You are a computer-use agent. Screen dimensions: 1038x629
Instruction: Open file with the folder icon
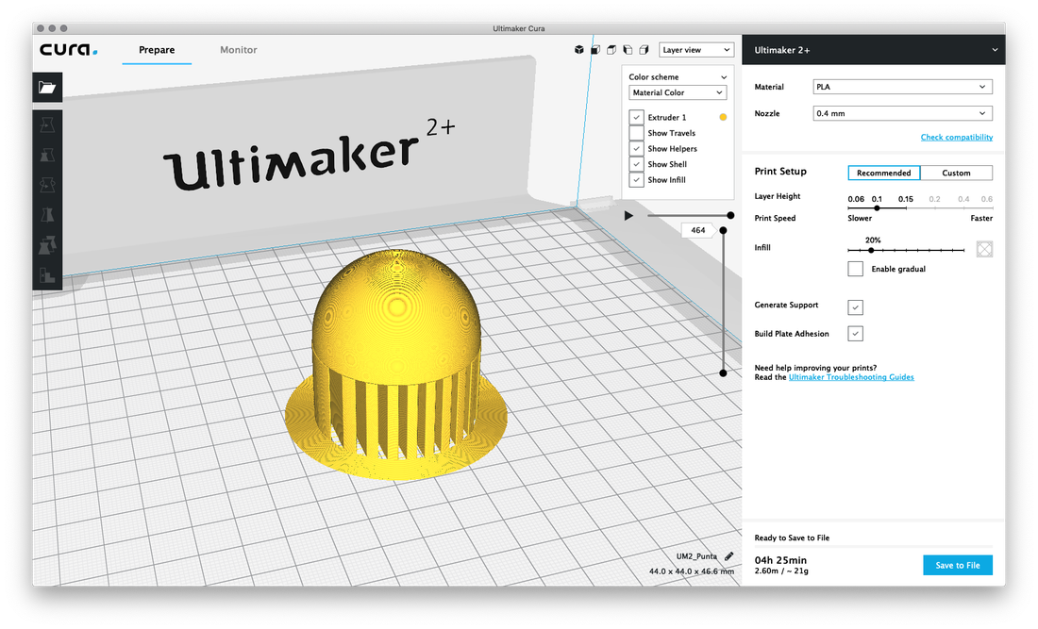(x=47, y=88)
